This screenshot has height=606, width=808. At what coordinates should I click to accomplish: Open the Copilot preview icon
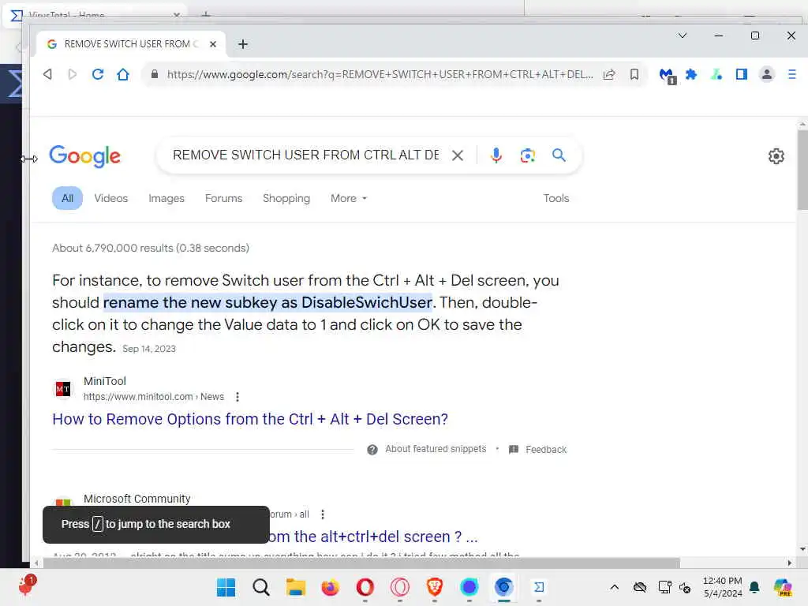click(x=783, y=587)
